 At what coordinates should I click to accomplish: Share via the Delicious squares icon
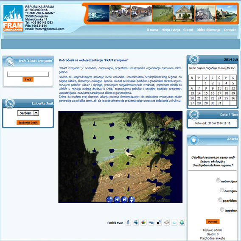pos(159,222)
